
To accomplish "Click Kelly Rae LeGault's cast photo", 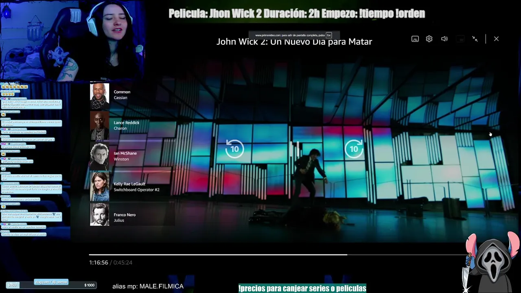I will 99,187.
